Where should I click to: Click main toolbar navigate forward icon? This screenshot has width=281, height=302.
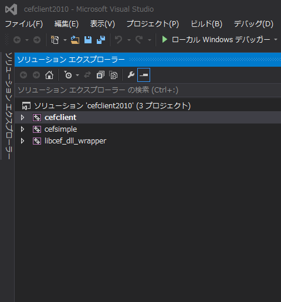[x=37, y=40]
